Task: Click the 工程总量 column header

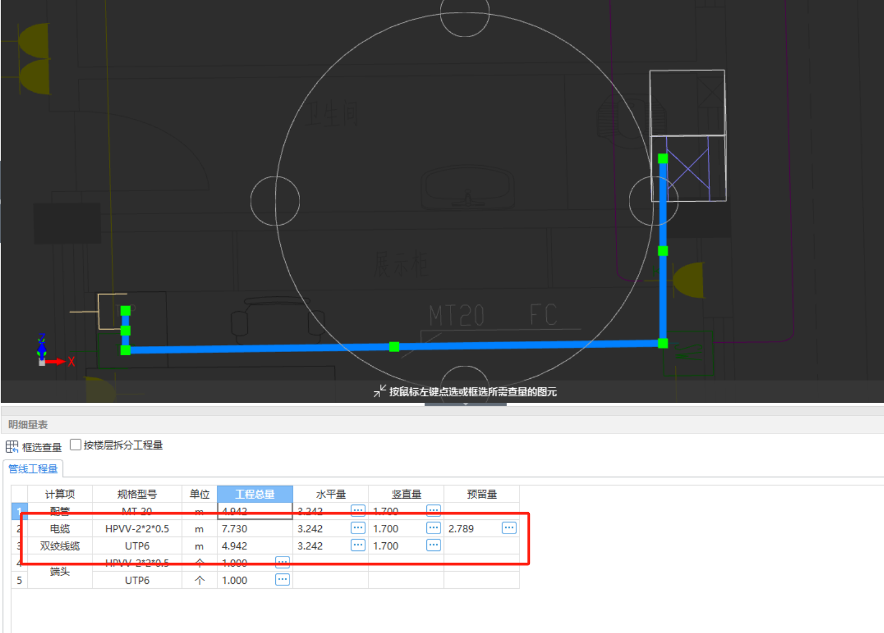Action: pos(255,494)
